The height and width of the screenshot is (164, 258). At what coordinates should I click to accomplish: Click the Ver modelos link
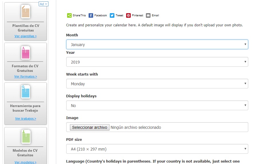(x=26, y=162)
